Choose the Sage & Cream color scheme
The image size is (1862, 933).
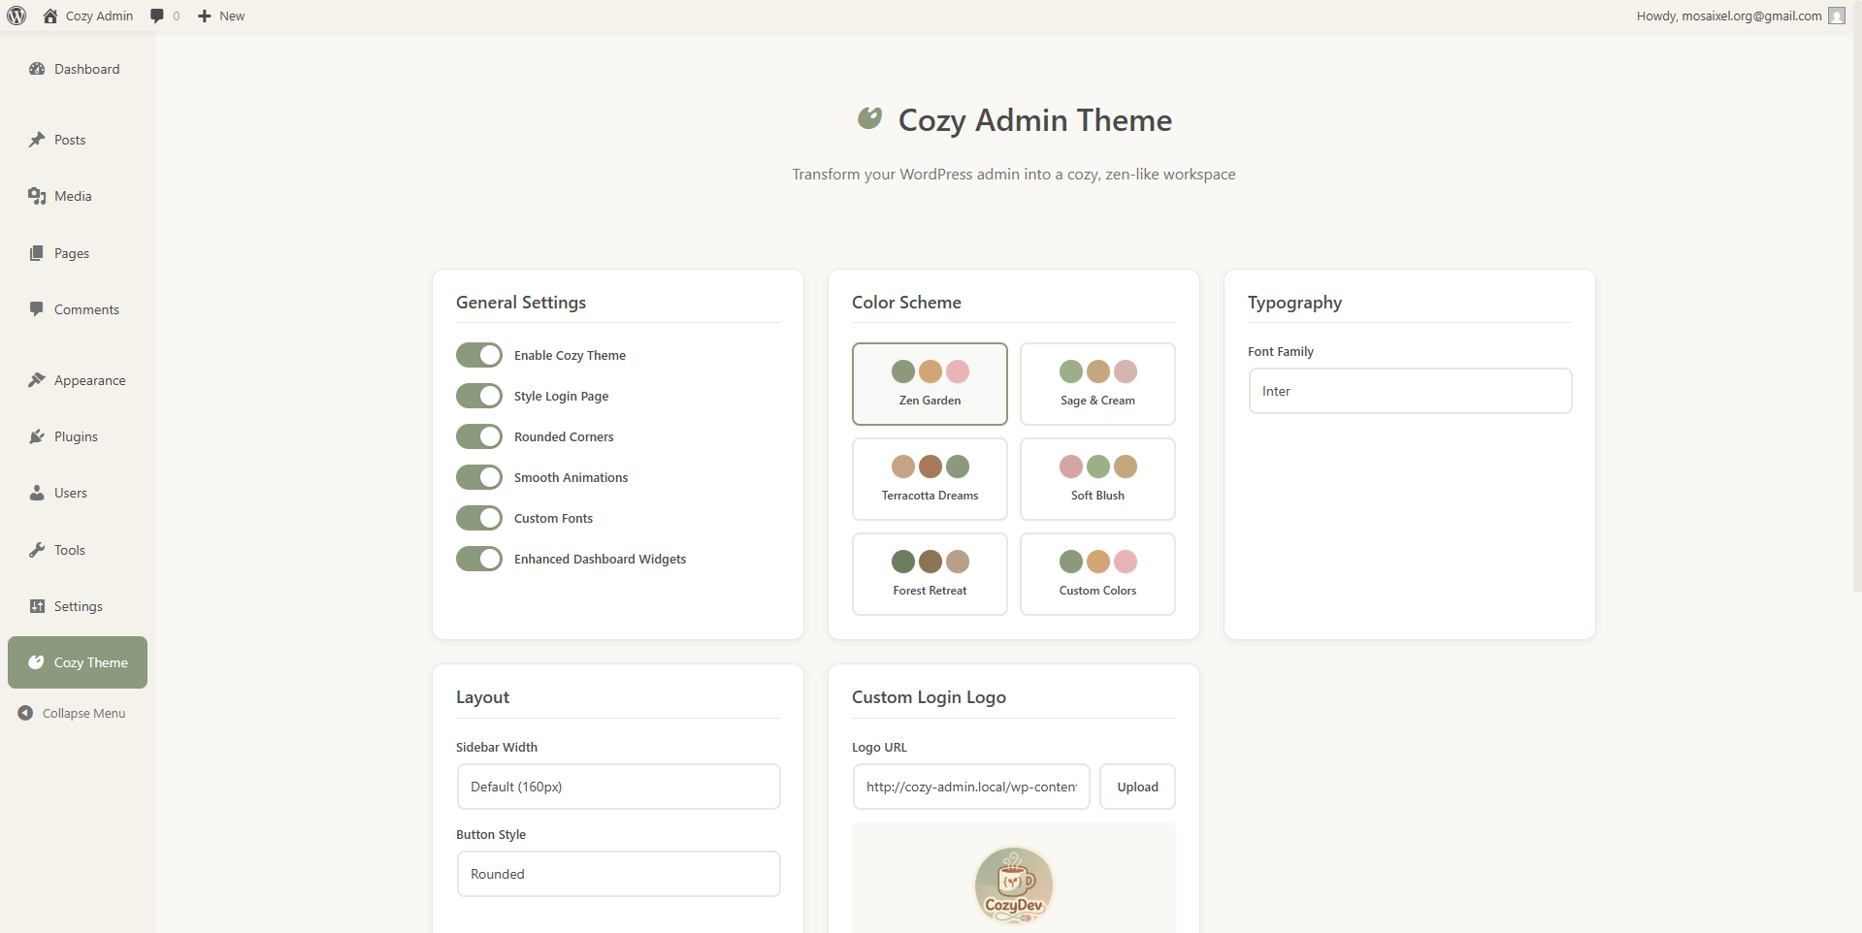(x=1097, y=384)
